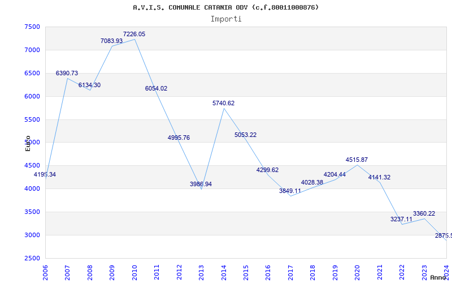This screenshot has width=452, height=283.
Task: Select the X-axis year 2009
Action: pos(112,272)
